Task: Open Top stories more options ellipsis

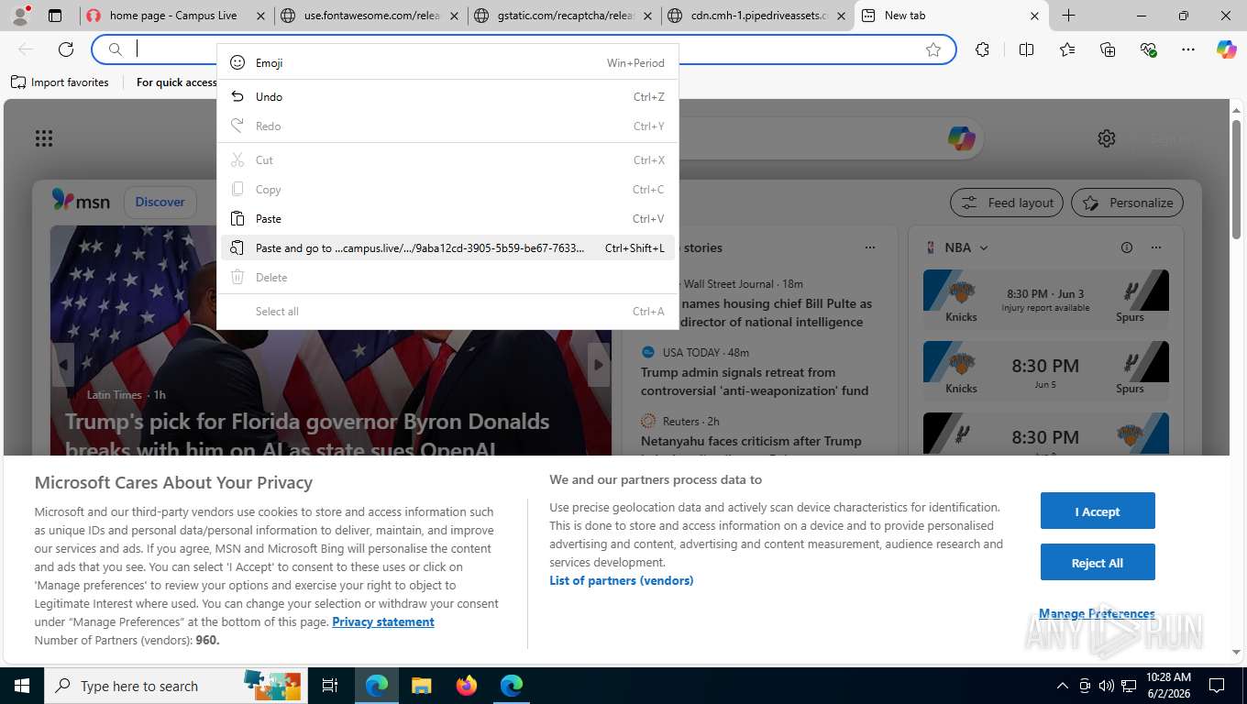Action: pyautogui.click(x=870, y=247)
